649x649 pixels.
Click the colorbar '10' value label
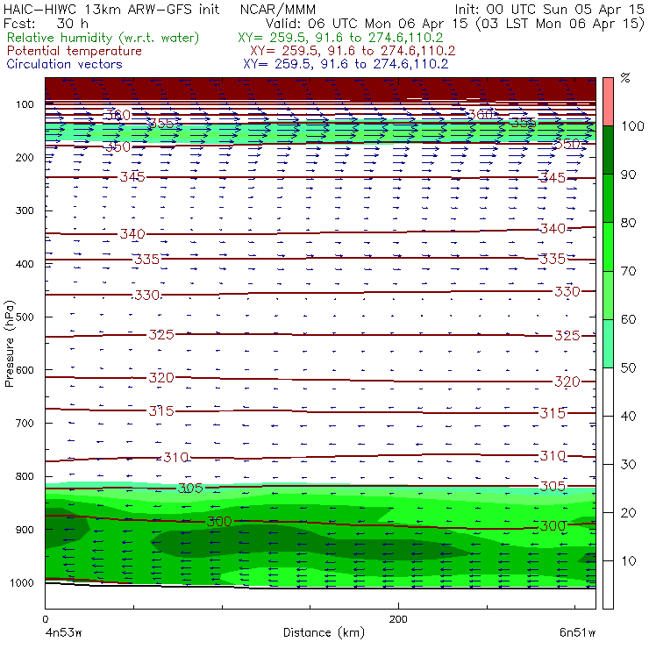click(x=628, y=560)
